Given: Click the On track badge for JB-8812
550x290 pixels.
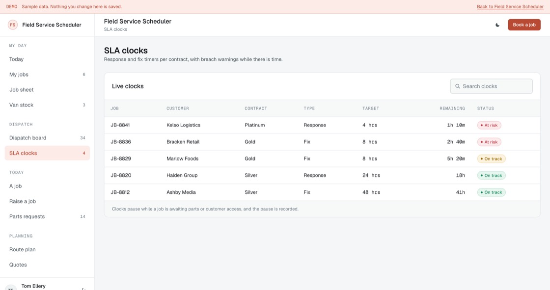Looking at the screenshot, I should click(491, 192).
